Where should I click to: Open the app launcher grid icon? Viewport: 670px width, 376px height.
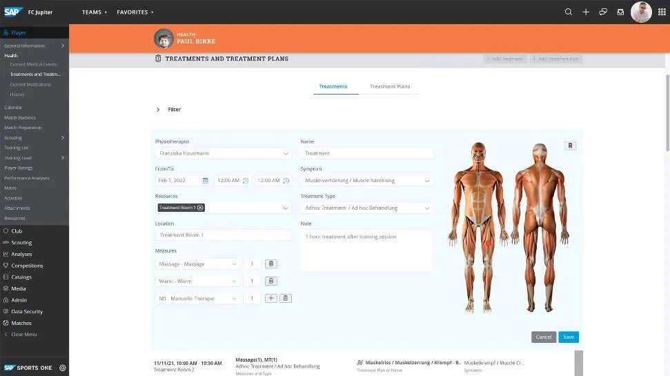pyautogui.click(x=662, y=12)
